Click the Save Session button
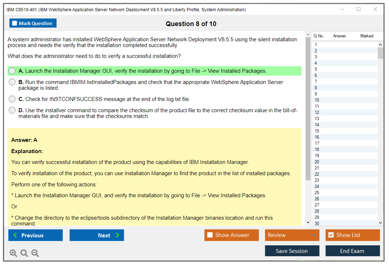The height and width of the screenshot is (266, 389). click(x=292, y=251)
